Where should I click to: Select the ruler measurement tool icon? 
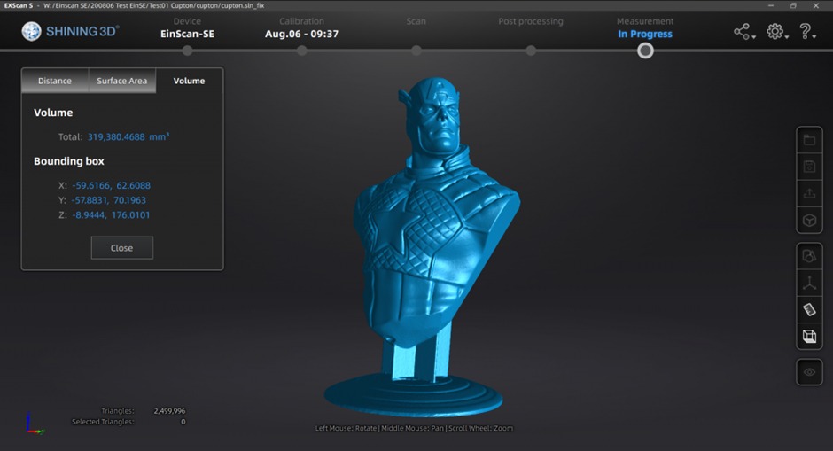tap(809, 310)
